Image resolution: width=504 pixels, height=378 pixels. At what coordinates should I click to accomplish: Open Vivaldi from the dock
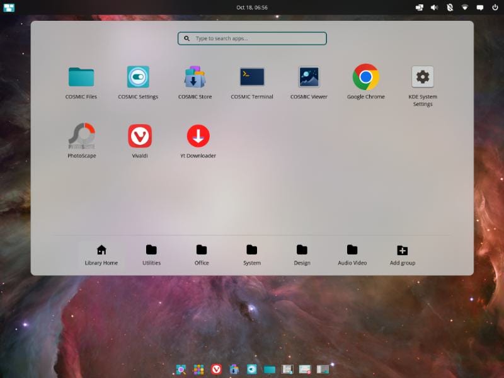pyautogui.click(x=216, y=369)
